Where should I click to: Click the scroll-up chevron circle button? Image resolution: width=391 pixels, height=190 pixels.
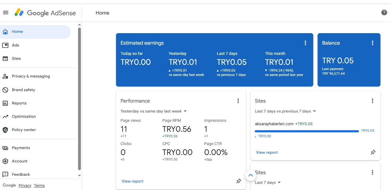pyautogui.click(x=250, y=175)
